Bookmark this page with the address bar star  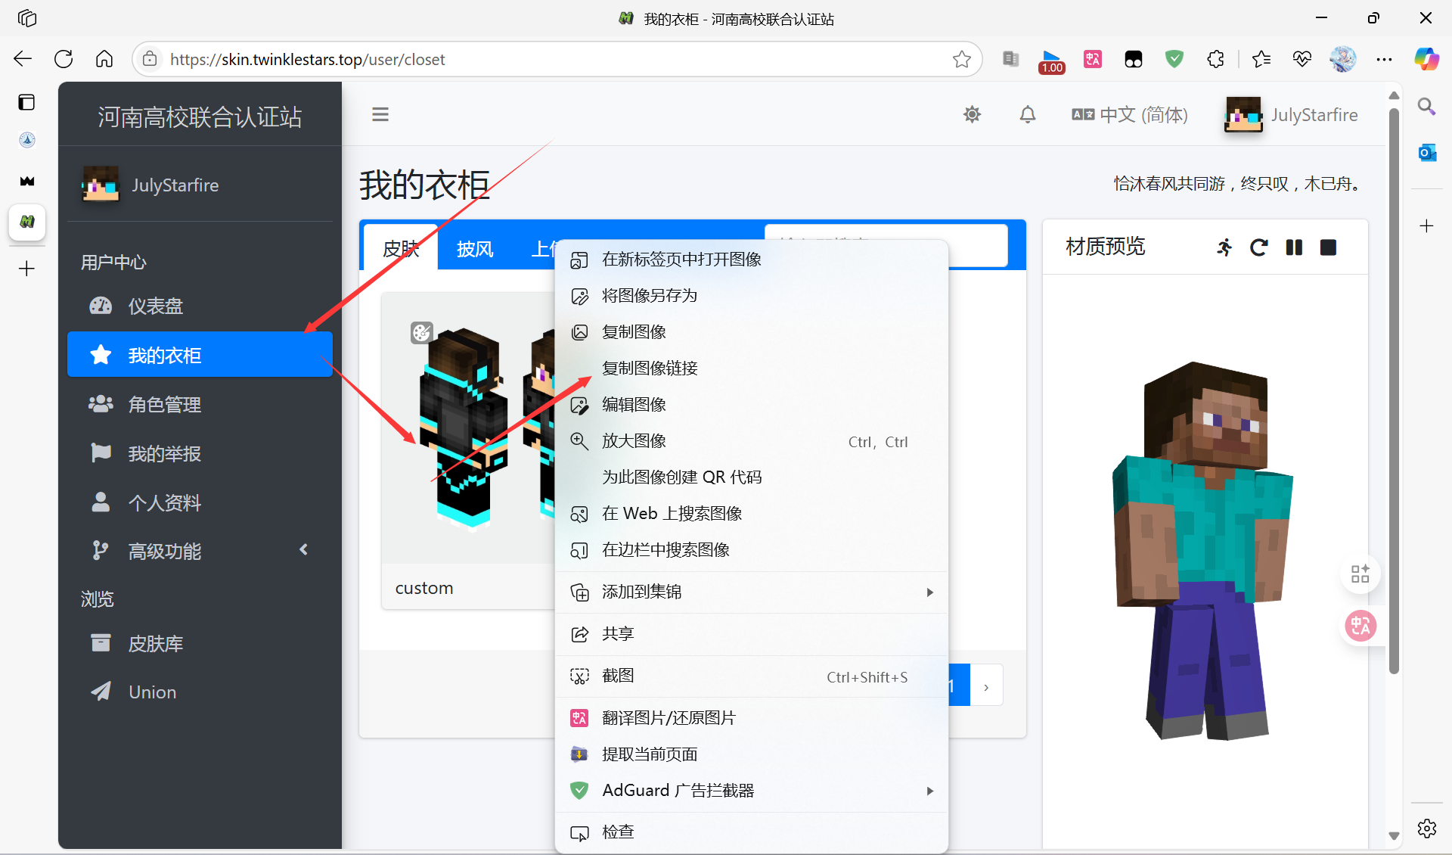(961, 59)
